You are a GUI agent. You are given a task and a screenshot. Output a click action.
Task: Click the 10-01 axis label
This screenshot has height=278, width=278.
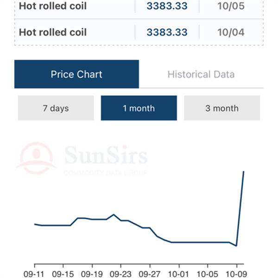click(x=178, y=273)
